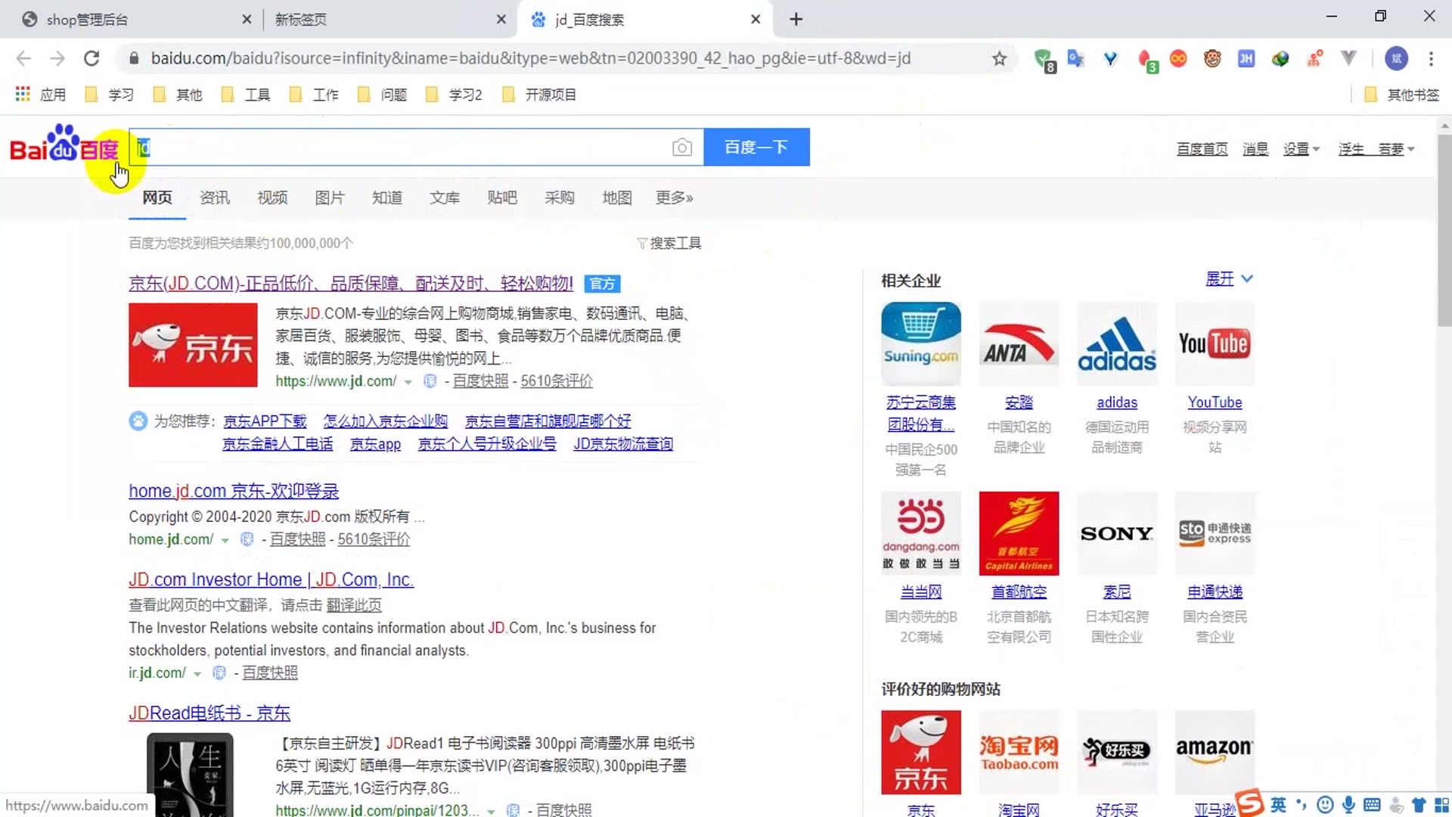This screenshot has height=817, width=1452.
Task: Open the blue JH extension icon
Action: point(1246,58)
